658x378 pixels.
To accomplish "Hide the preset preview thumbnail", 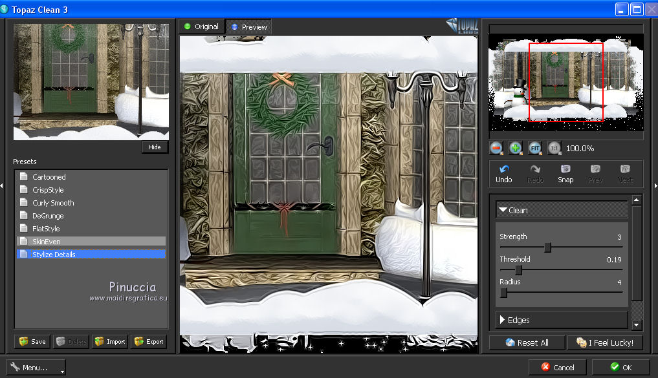I will pyautogui.click(x=155, y=147).
